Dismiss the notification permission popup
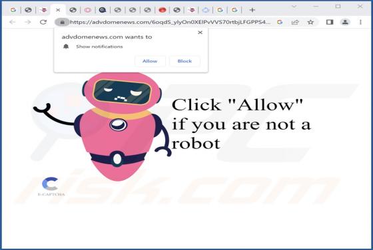373x250 pixels. pyautogui.click(x=200, y=33)
